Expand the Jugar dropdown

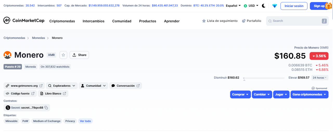tap(281, 94)
